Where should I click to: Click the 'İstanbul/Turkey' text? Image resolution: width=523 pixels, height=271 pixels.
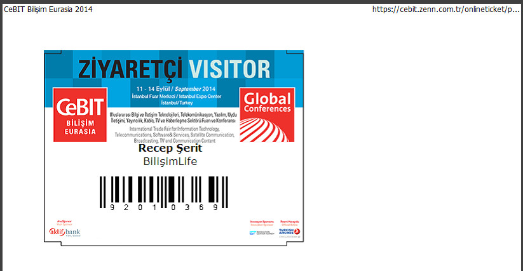[x=177, y=103]
